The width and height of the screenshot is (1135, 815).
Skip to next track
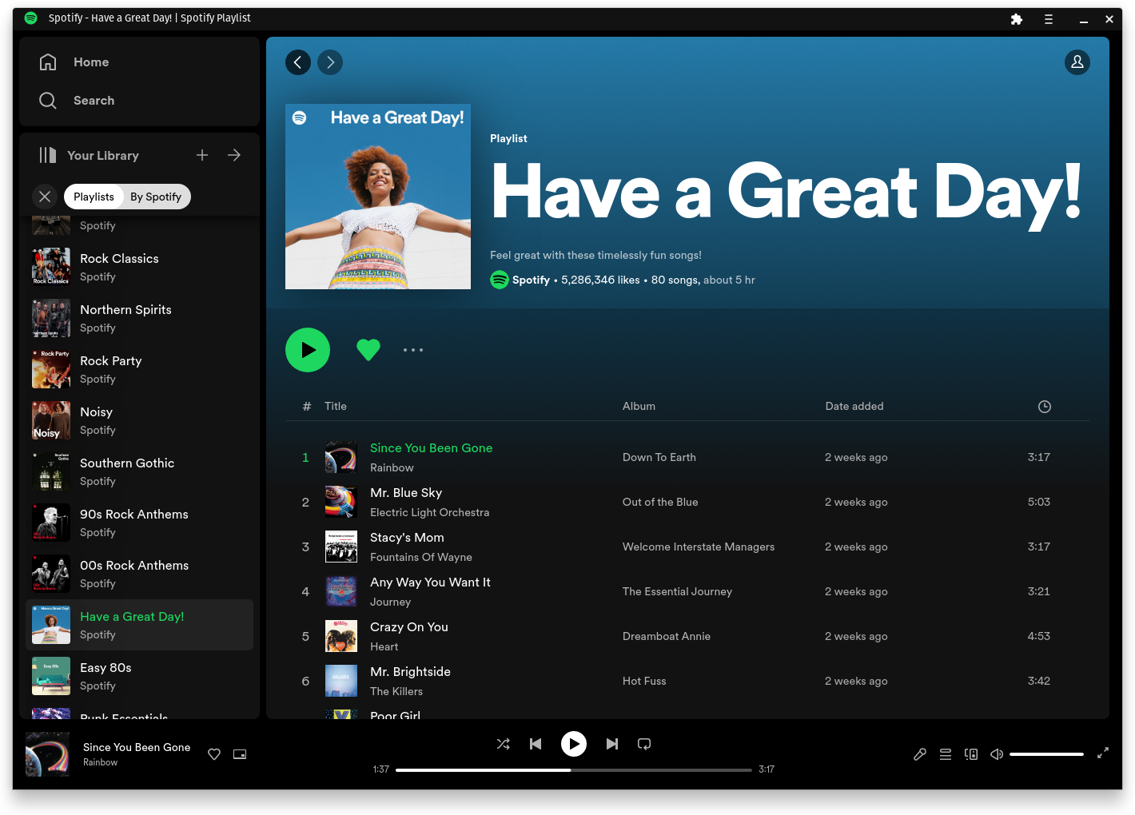(x=612, y=744)
